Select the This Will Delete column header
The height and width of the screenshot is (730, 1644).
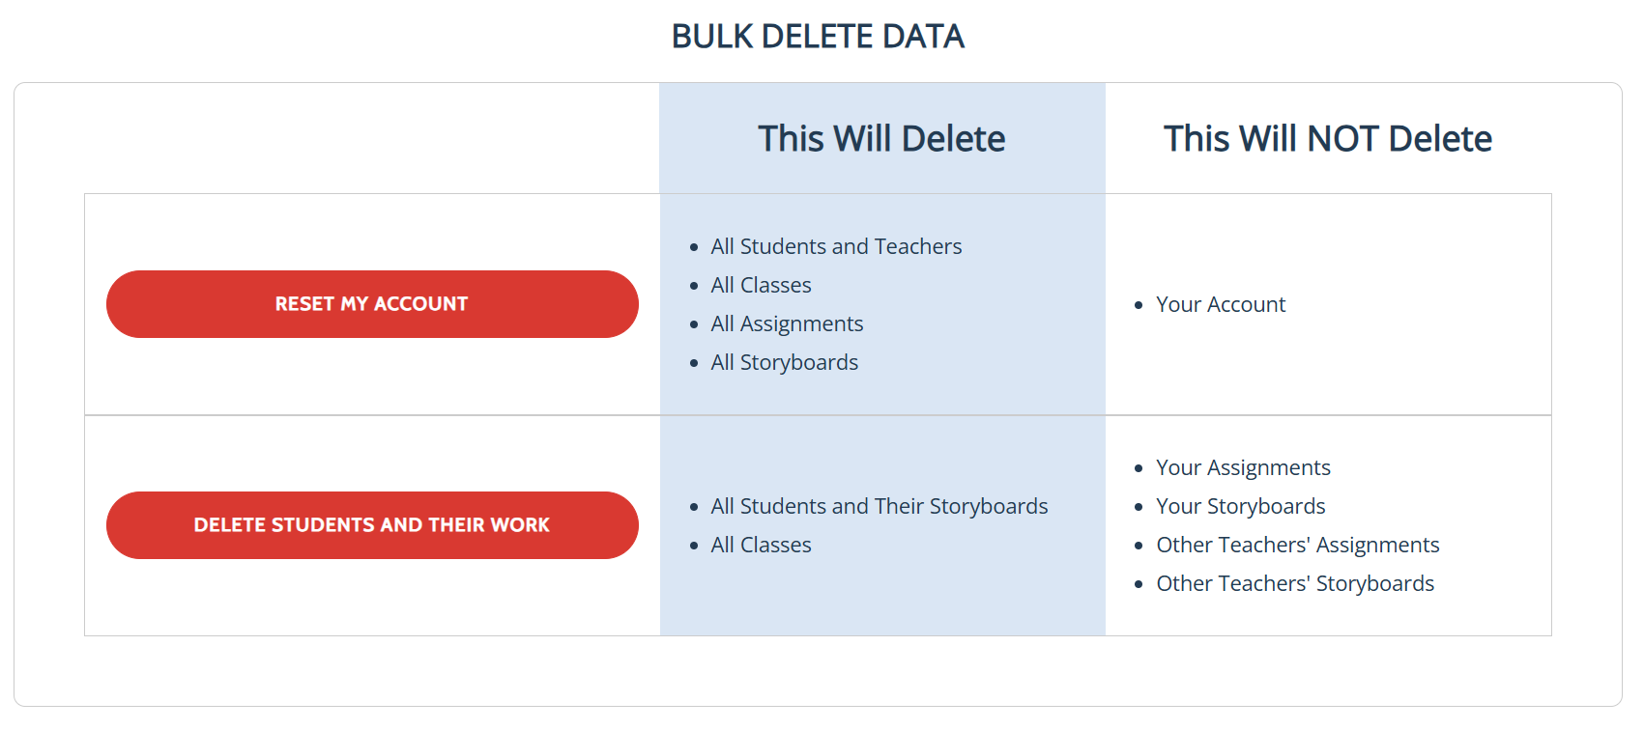pos(881,139)
